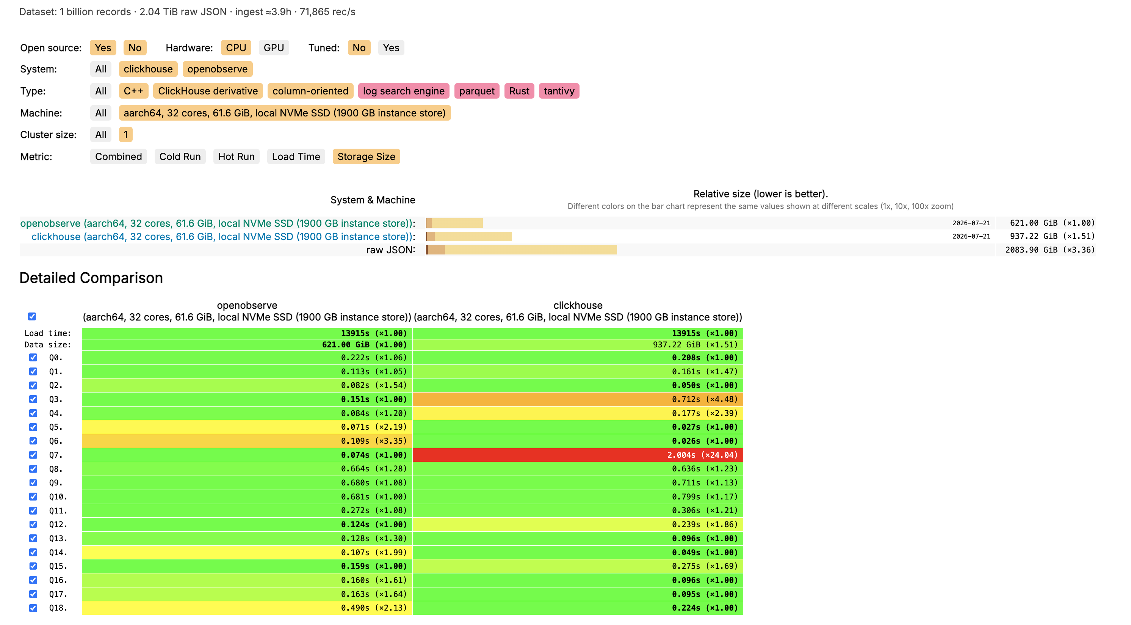The image size is (1131, 625).
Task: Toggle the openobserve system filter
Action: [218, 69]
